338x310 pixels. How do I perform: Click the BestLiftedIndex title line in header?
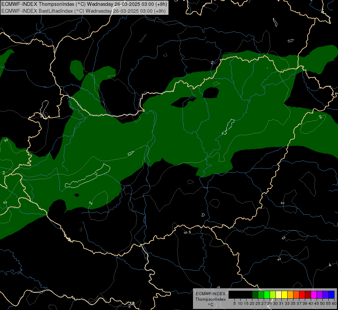click(84, 11)
